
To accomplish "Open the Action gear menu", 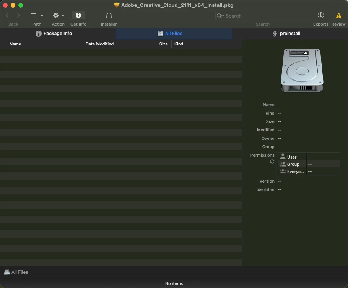I will 59,15.
